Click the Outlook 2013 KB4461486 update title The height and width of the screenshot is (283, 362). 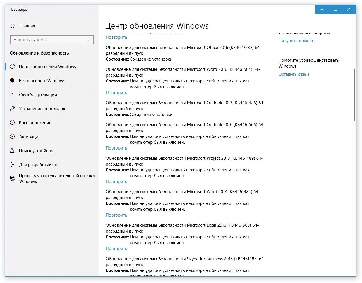[x=185, y=106]
